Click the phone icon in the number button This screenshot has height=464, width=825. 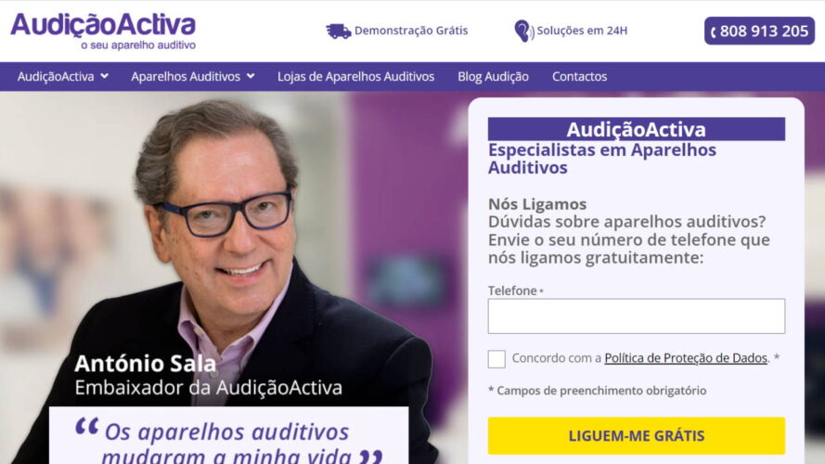[714, 32]
